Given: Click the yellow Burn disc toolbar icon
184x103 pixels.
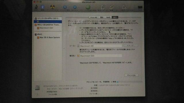Looking at the screenshot, I should pyautogui.click(x=52, y=7).
